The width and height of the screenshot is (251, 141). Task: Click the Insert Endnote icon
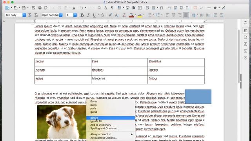(182, 8)
